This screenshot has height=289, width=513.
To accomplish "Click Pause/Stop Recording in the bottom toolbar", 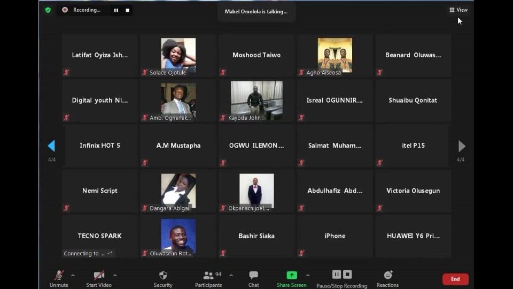I will (x=341, y=275).
